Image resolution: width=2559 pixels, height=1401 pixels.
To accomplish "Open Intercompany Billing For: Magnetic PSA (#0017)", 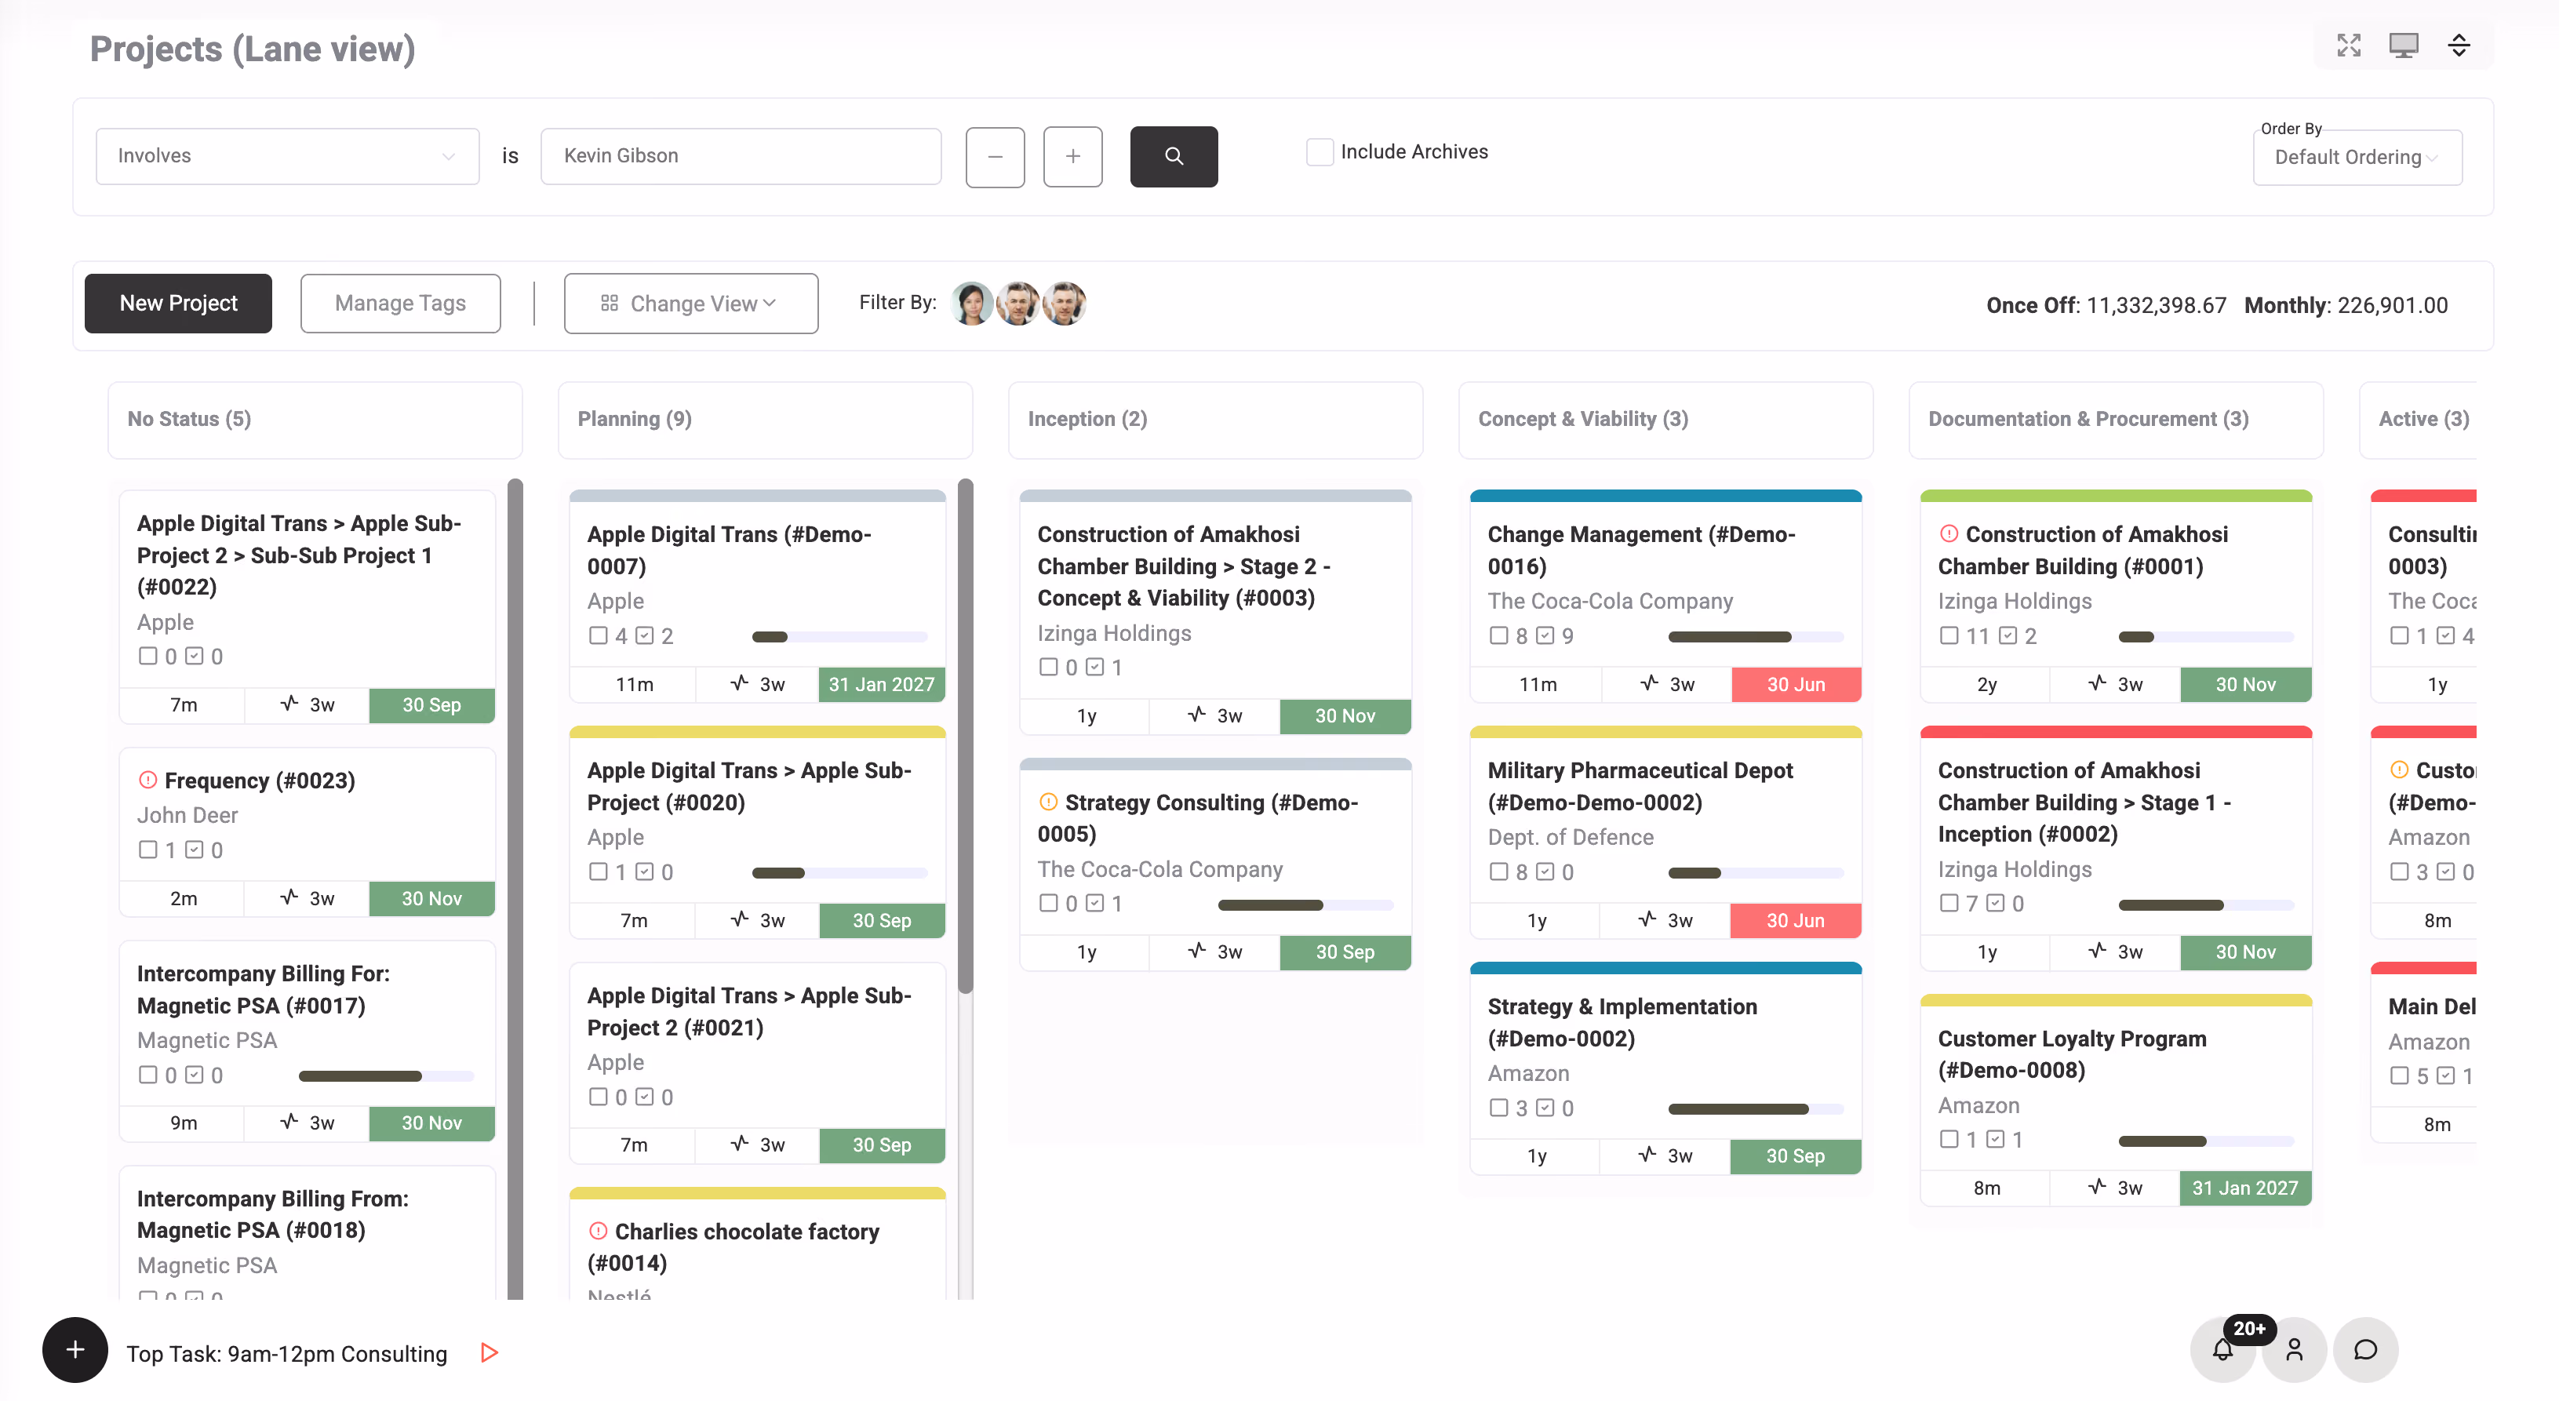I will pyautogui.click(x=264, y=988).
